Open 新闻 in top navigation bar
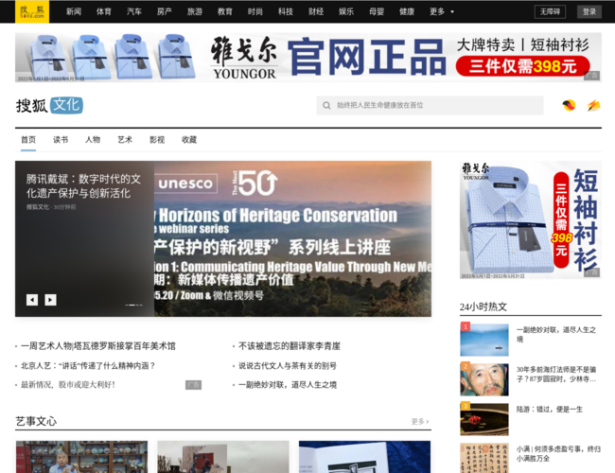 pyautogui.click(x=74, y=11)
